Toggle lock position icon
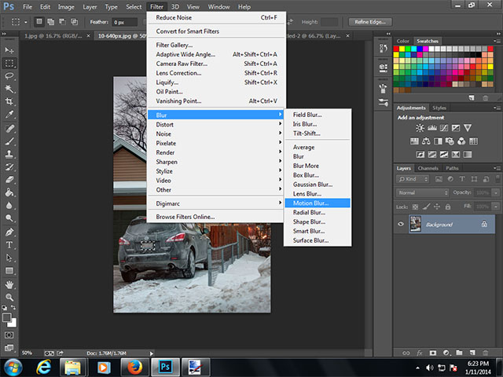 (x=437, y=207)
